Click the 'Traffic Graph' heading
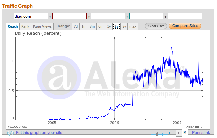This screenshot has height=138, width=217. click(17, 6)
